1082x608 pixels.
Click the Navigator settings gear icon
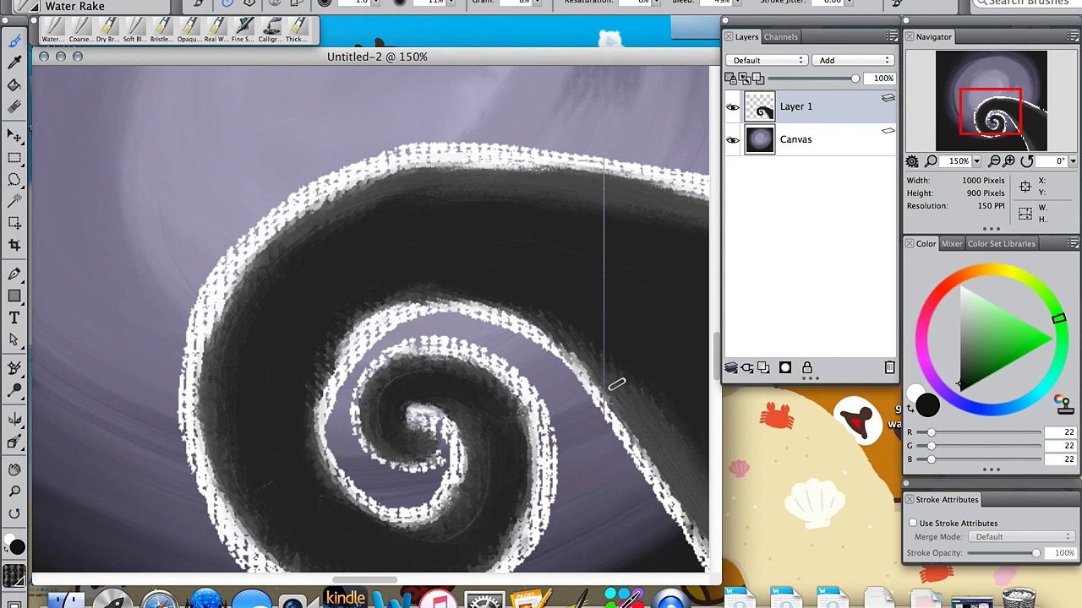[x=912, y=161]
